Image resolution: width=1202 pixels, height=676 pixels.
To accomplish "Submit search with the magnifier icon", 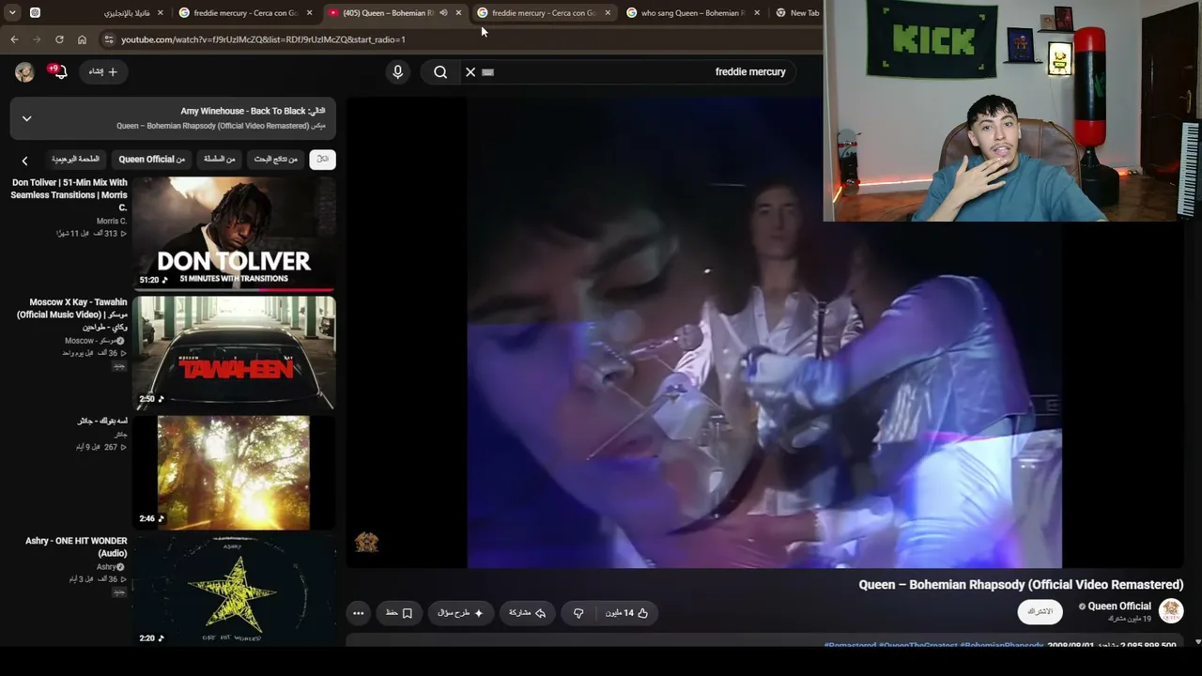I will coord(440,72).
